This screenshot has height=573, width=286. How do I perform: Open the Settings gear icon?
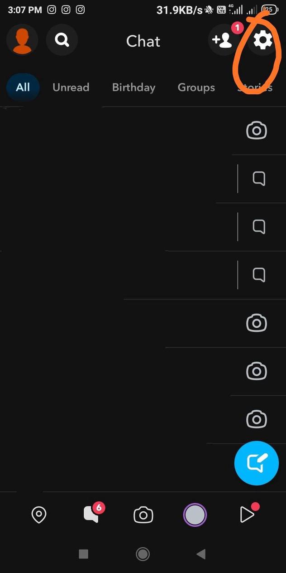(263, 40)
